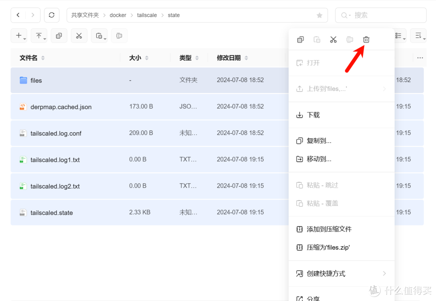Viewport: 436px width, 301px height.
Task: Toggle the back navigation arrow
Action: (x=18, y=15)
